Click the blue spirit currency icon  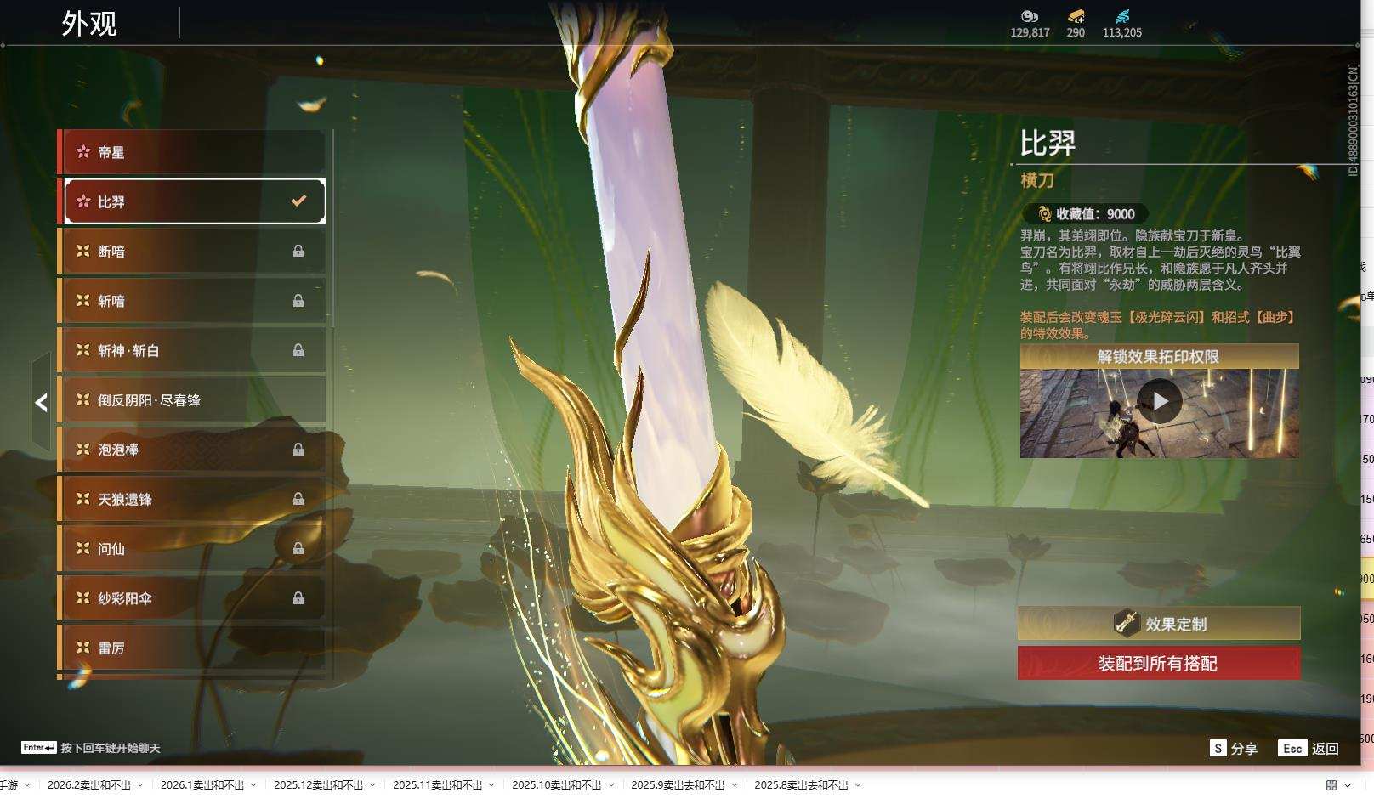click(x=1122, y=16)
